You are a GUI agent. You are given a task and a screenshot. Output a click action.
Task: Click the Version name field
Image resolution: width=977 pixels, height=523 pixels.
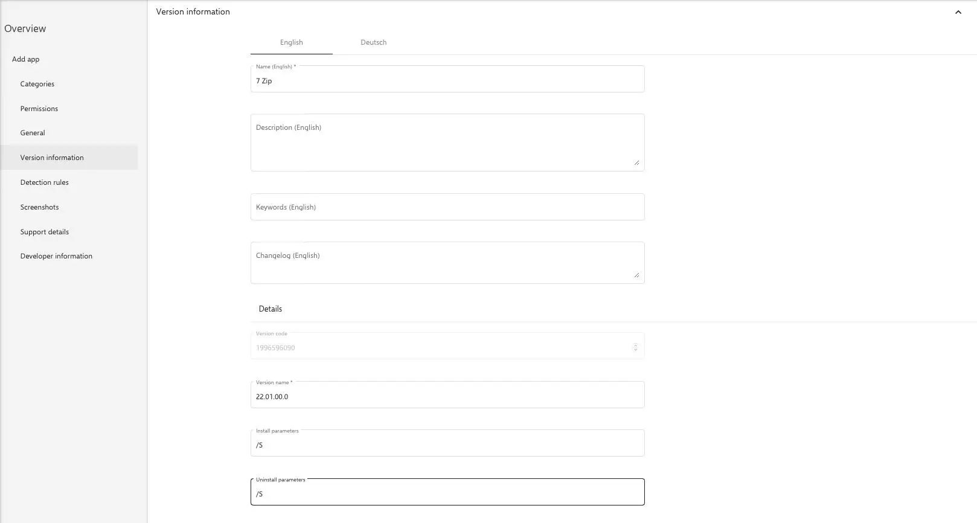click(x=447, y=396)
